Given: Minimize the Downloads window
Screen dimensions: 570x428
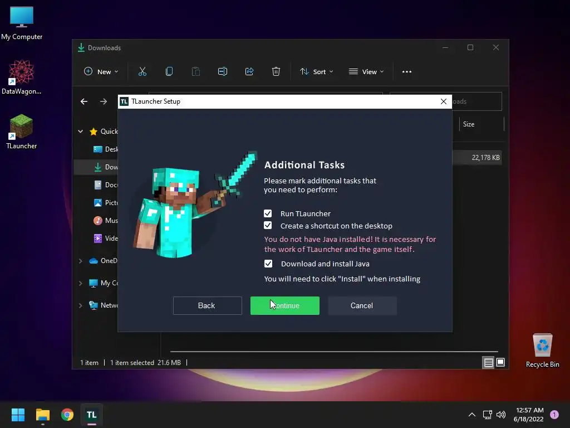Looking at the screenshot, I should [445, 48].
